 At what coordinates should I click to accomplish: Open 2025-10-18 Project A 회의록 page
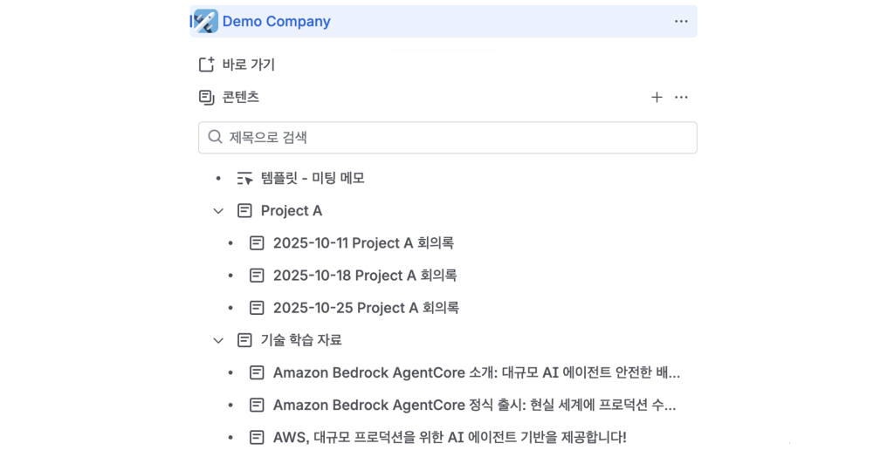pos(365,276)
